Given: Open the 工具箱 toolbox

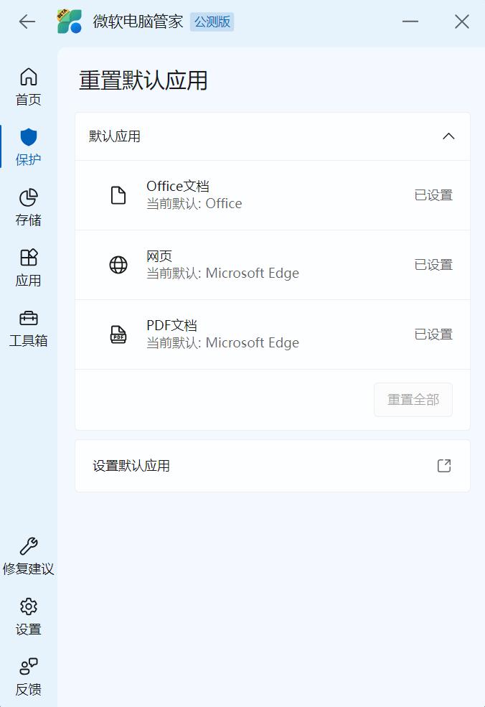Looking at the screenshot, I should pos(28,329).
